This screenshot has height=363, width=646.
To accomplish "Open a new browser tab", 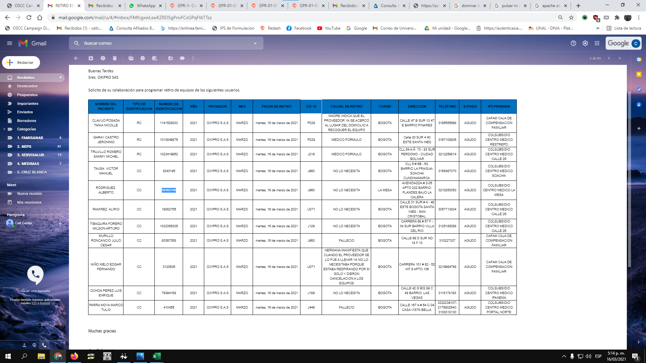I will click(578, 6).
